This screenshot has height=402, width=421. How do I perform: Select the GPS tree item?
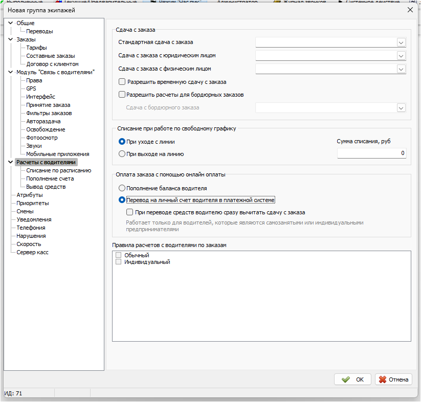click(31, 88)
